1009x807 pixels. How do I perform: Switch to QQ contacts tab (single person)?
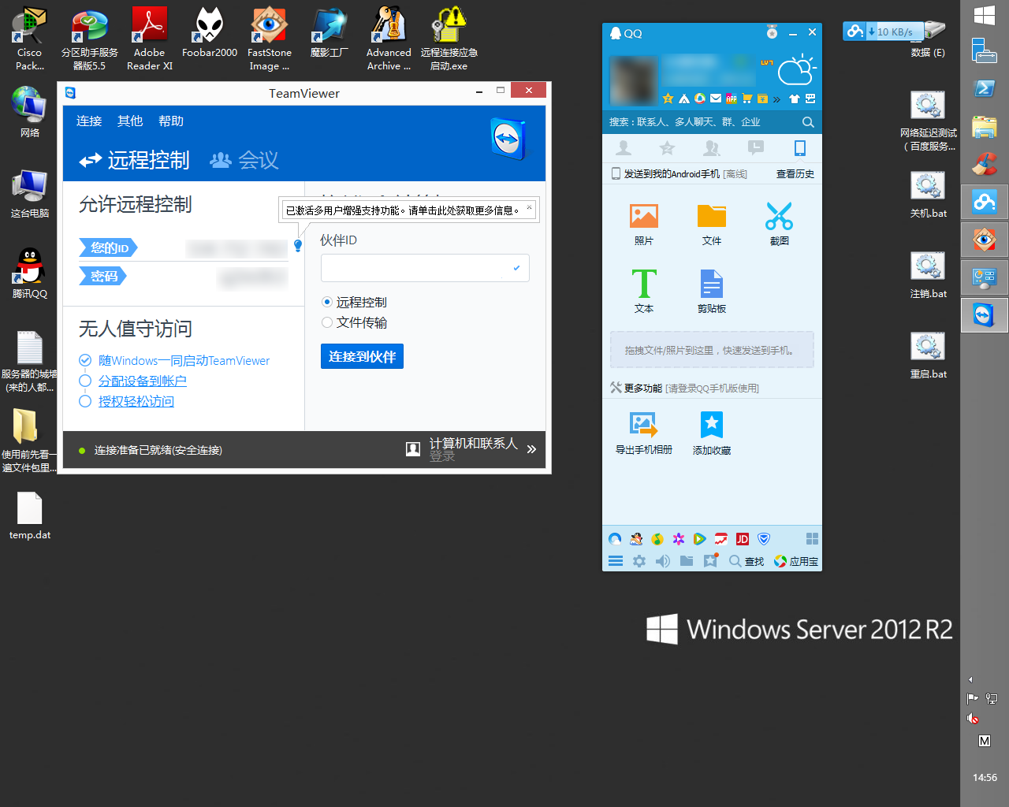click(624, 148)
